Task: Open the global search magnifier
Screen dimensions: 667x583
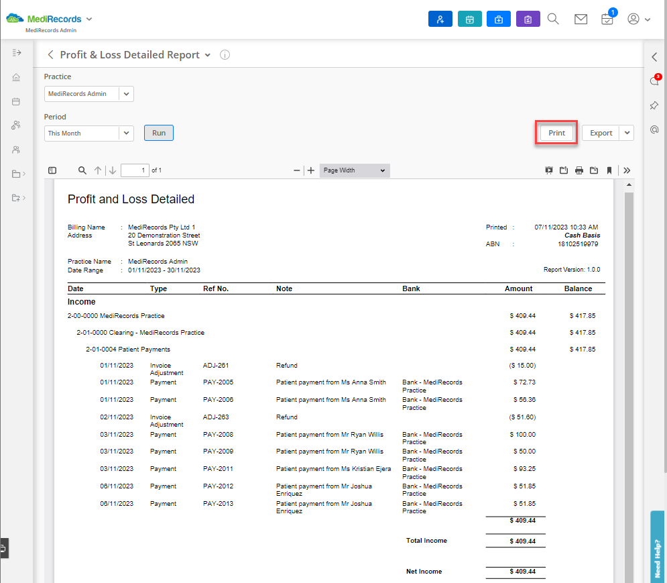Action: pos(553,19)
